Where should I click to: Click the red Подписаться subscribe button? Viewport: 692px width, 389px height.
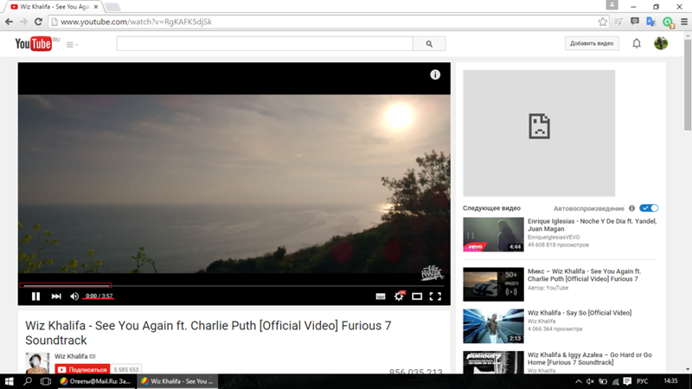[82, 369]
